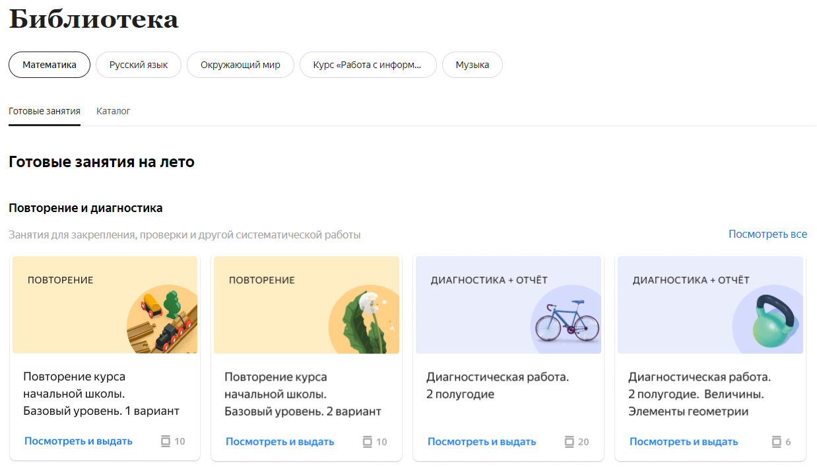Select the Русский язык subject chip
This screenshot has height=467, width=817.
coord(139,65)
